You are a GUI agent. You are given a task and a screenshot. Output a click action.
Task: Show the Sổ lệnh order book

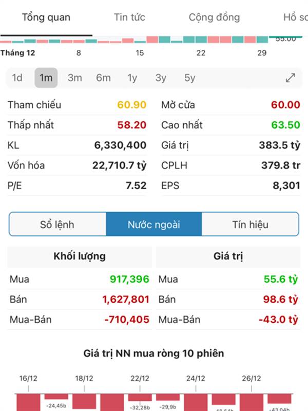(x=57, y=225)
